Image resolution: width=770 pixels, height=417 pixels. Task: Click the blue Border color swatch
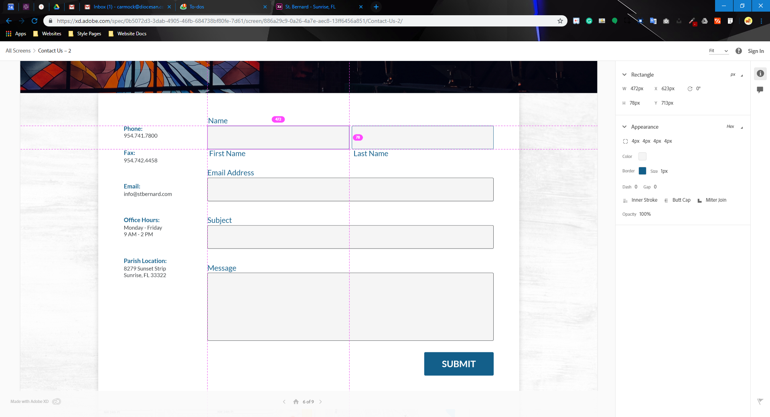[642, 171]
